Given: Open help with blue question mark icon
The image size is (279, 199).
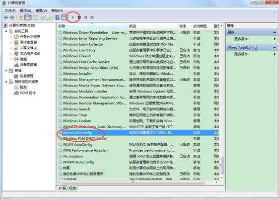Looking at the screenshot, I should point(57,18).
